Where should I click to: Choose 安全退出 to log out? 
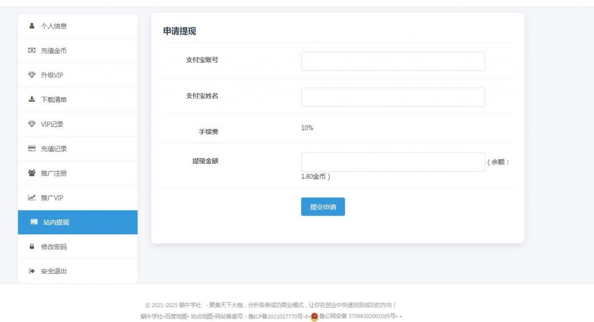pos(77,271)
